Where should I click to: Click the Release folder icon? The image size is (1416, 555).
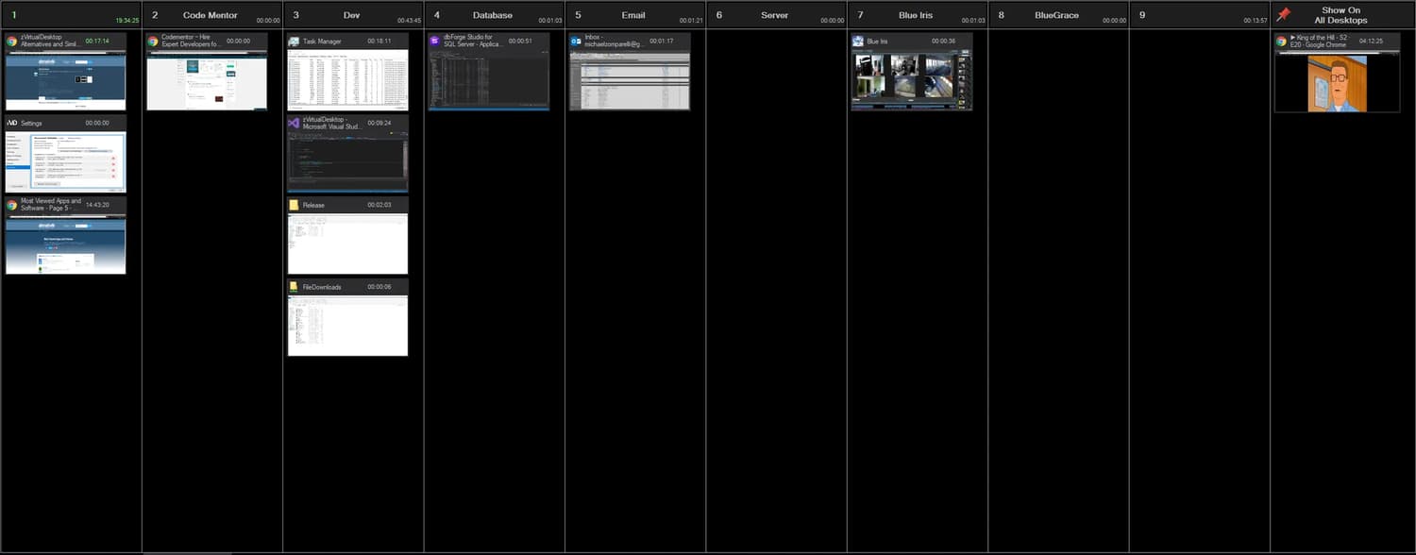pyautogui.click(x=294, y=205)
